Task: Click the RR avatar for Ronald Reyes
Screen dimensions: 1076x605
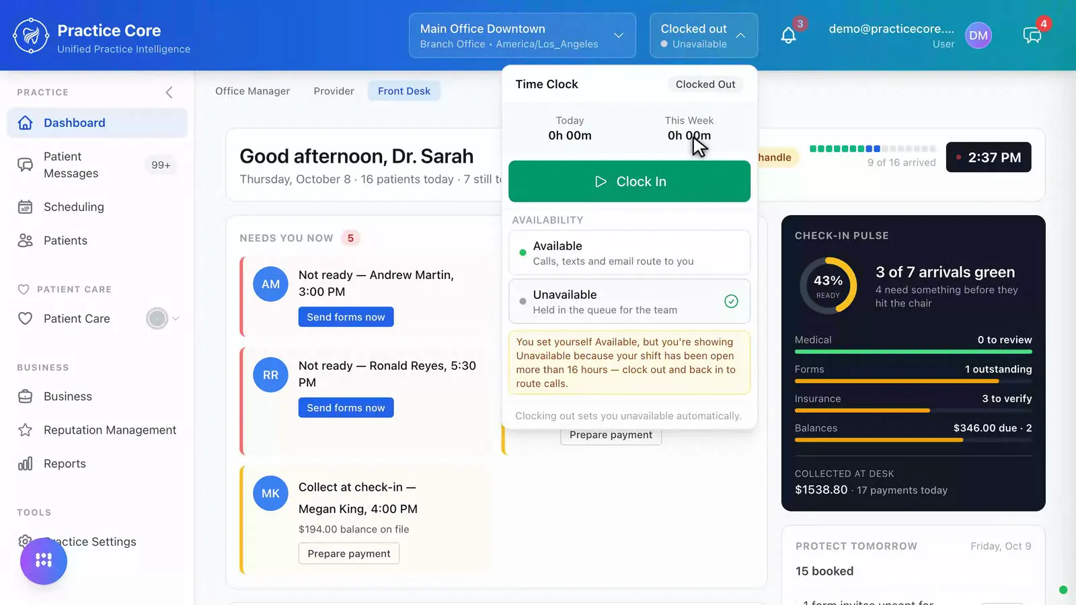Action: coord(270,375)
